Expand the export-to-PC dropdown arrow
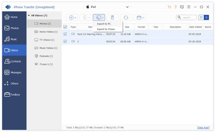 [102, 17]
